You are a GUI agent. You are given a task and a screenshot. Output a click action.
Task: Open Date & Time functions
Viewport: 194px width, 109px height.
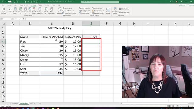(34, 11)
